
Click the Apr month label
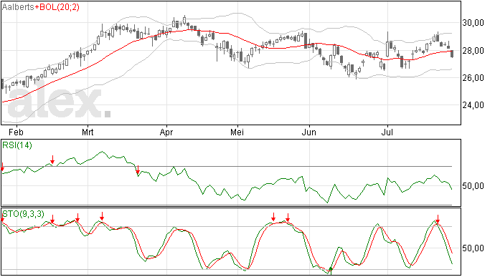166,132
